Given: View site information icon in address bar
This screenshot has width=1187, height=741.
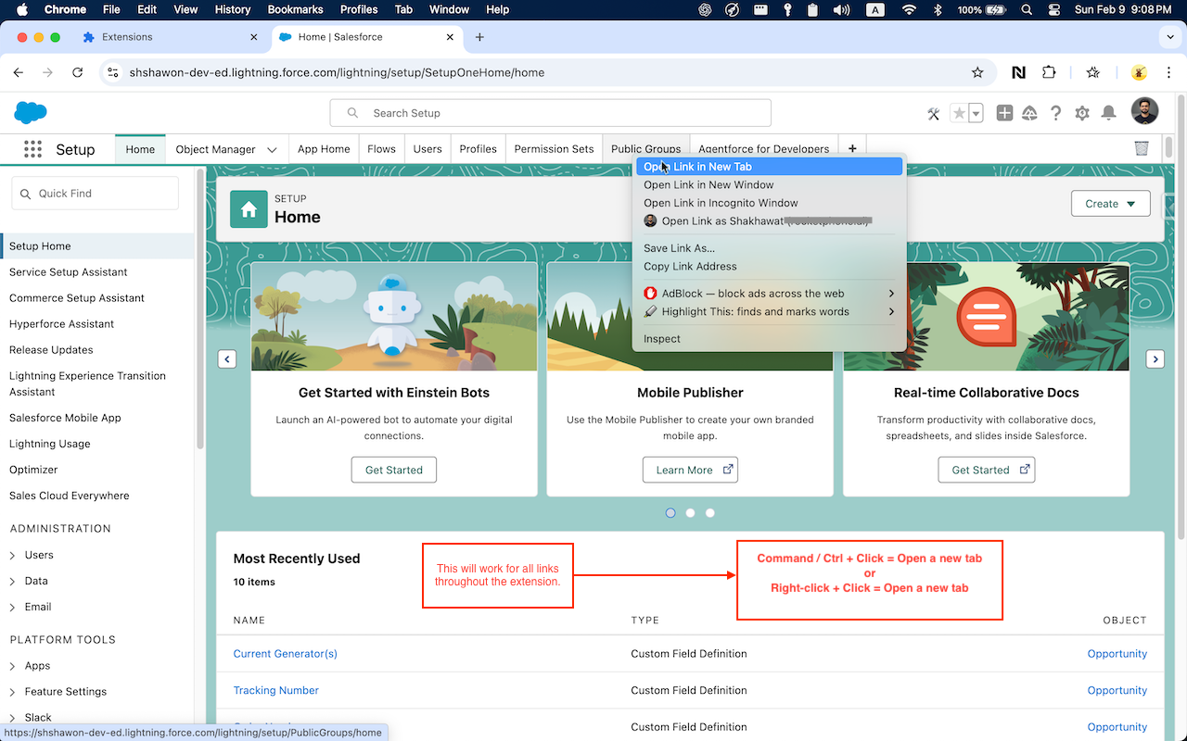Looking at the screenshot, I should pos(112,72).
